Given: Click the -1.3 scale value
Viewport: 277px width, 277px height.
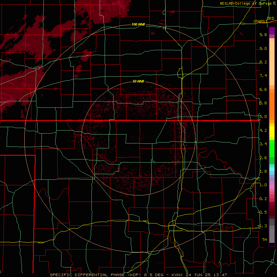Looking at the screenshot, I should [262, 226].
